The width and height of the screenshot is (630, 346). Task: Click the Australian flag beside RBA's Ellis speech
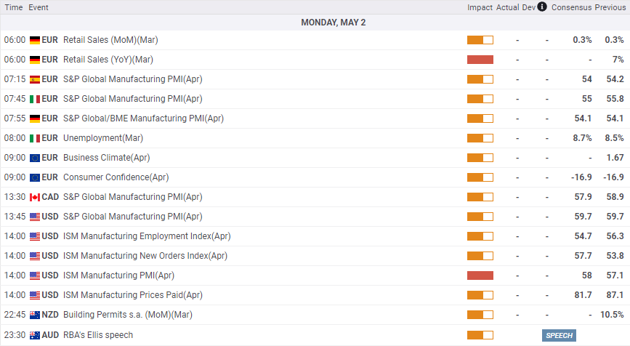[34, 334]
